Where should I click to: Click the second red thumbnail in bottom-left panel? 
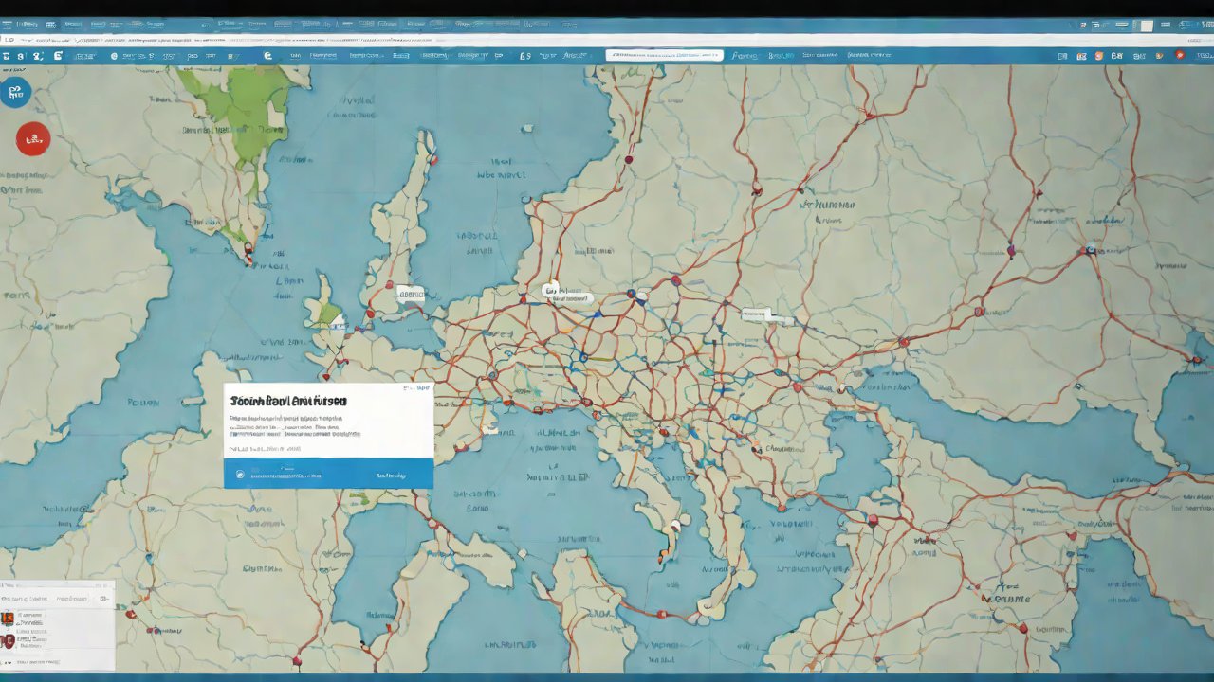pyautogui.click(x=8, y=641)
